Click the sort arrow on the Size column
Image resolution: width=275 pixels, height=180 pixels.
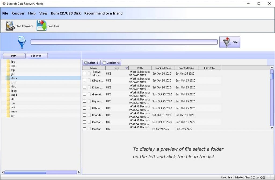click(x=126, y=68)
